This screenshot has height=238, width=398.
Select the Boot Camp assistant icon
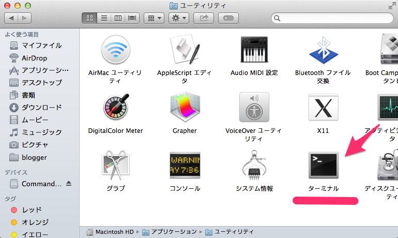coord(389,49)
